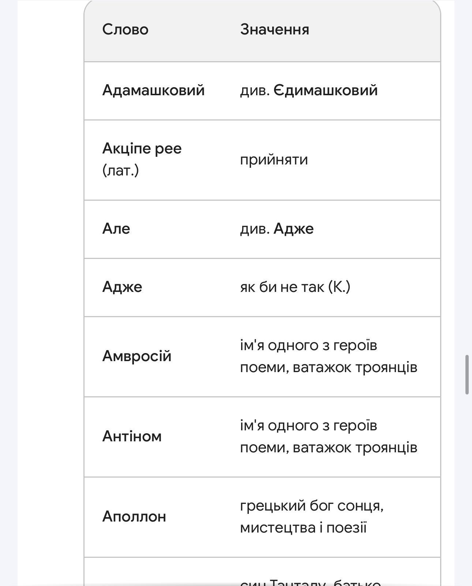This screenshot has width=472, height=586.
Task: Click the meaning прийняти
Action: (x=274, y=160)
